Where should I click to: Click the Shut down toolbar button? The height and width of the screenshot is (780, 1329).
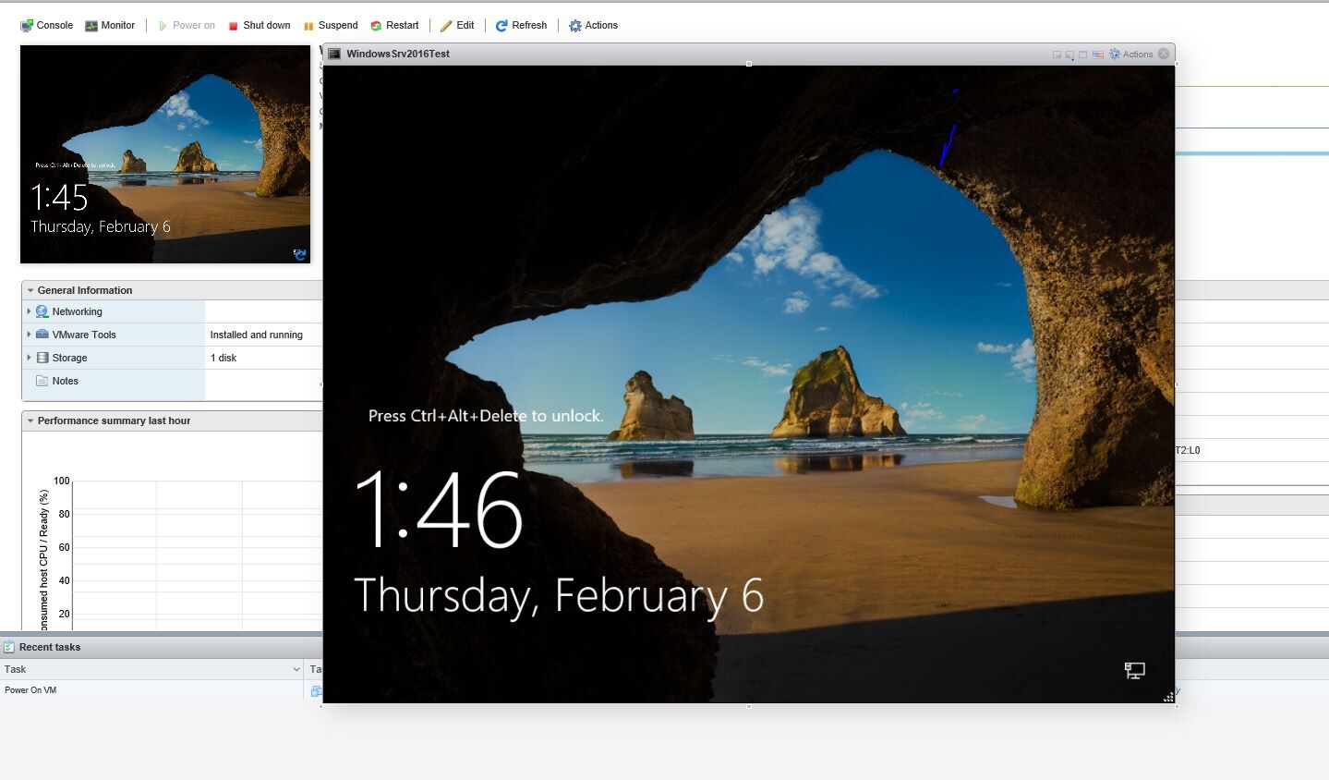click(x=260, y=26)
